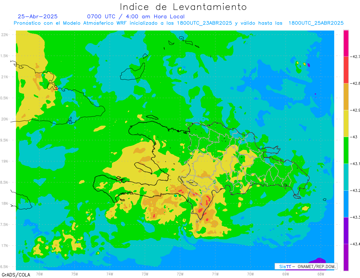Screen dimensions: 360x278
Task: Select the purple legend swatch between -43.3 and -43.4
Action: 346,230
